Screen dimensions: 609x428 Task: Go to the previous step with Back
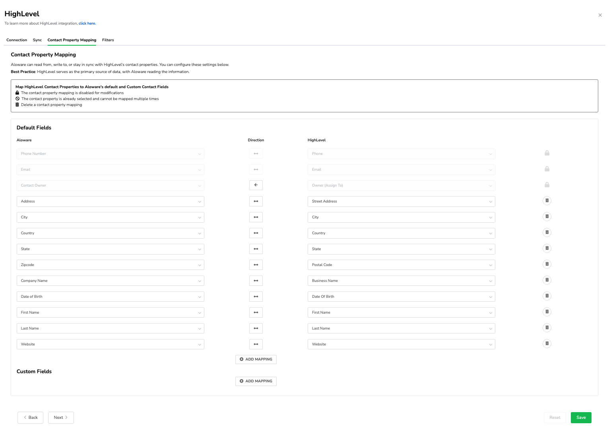[x=30, y=418]
